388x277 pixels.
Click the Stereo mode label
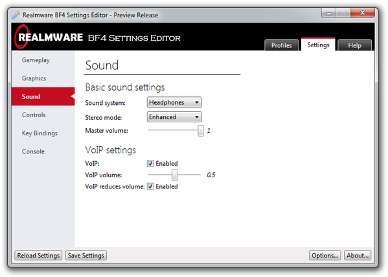click(104, 118)
